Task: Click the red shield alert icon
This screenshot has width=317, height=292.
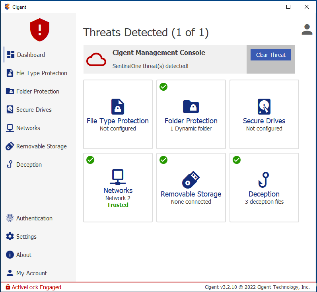Action: (40, 29)
